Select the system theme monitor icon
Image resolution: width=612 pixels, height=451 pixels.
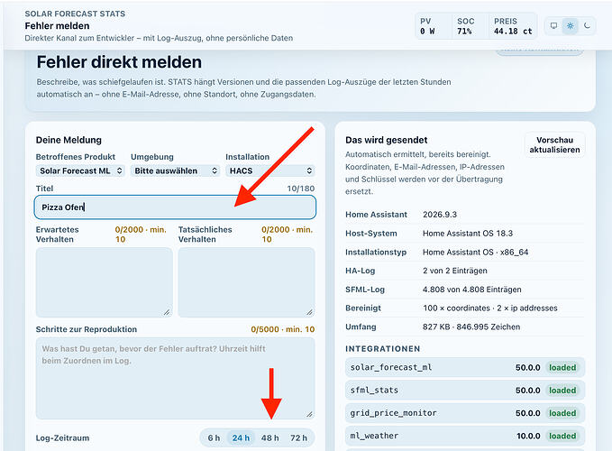(x=553, y=26)
